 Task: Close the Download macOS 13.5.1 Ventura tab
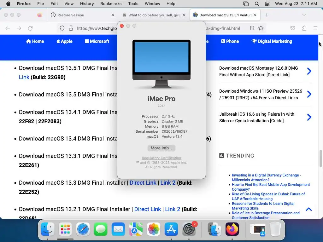[x=255, y=15]
